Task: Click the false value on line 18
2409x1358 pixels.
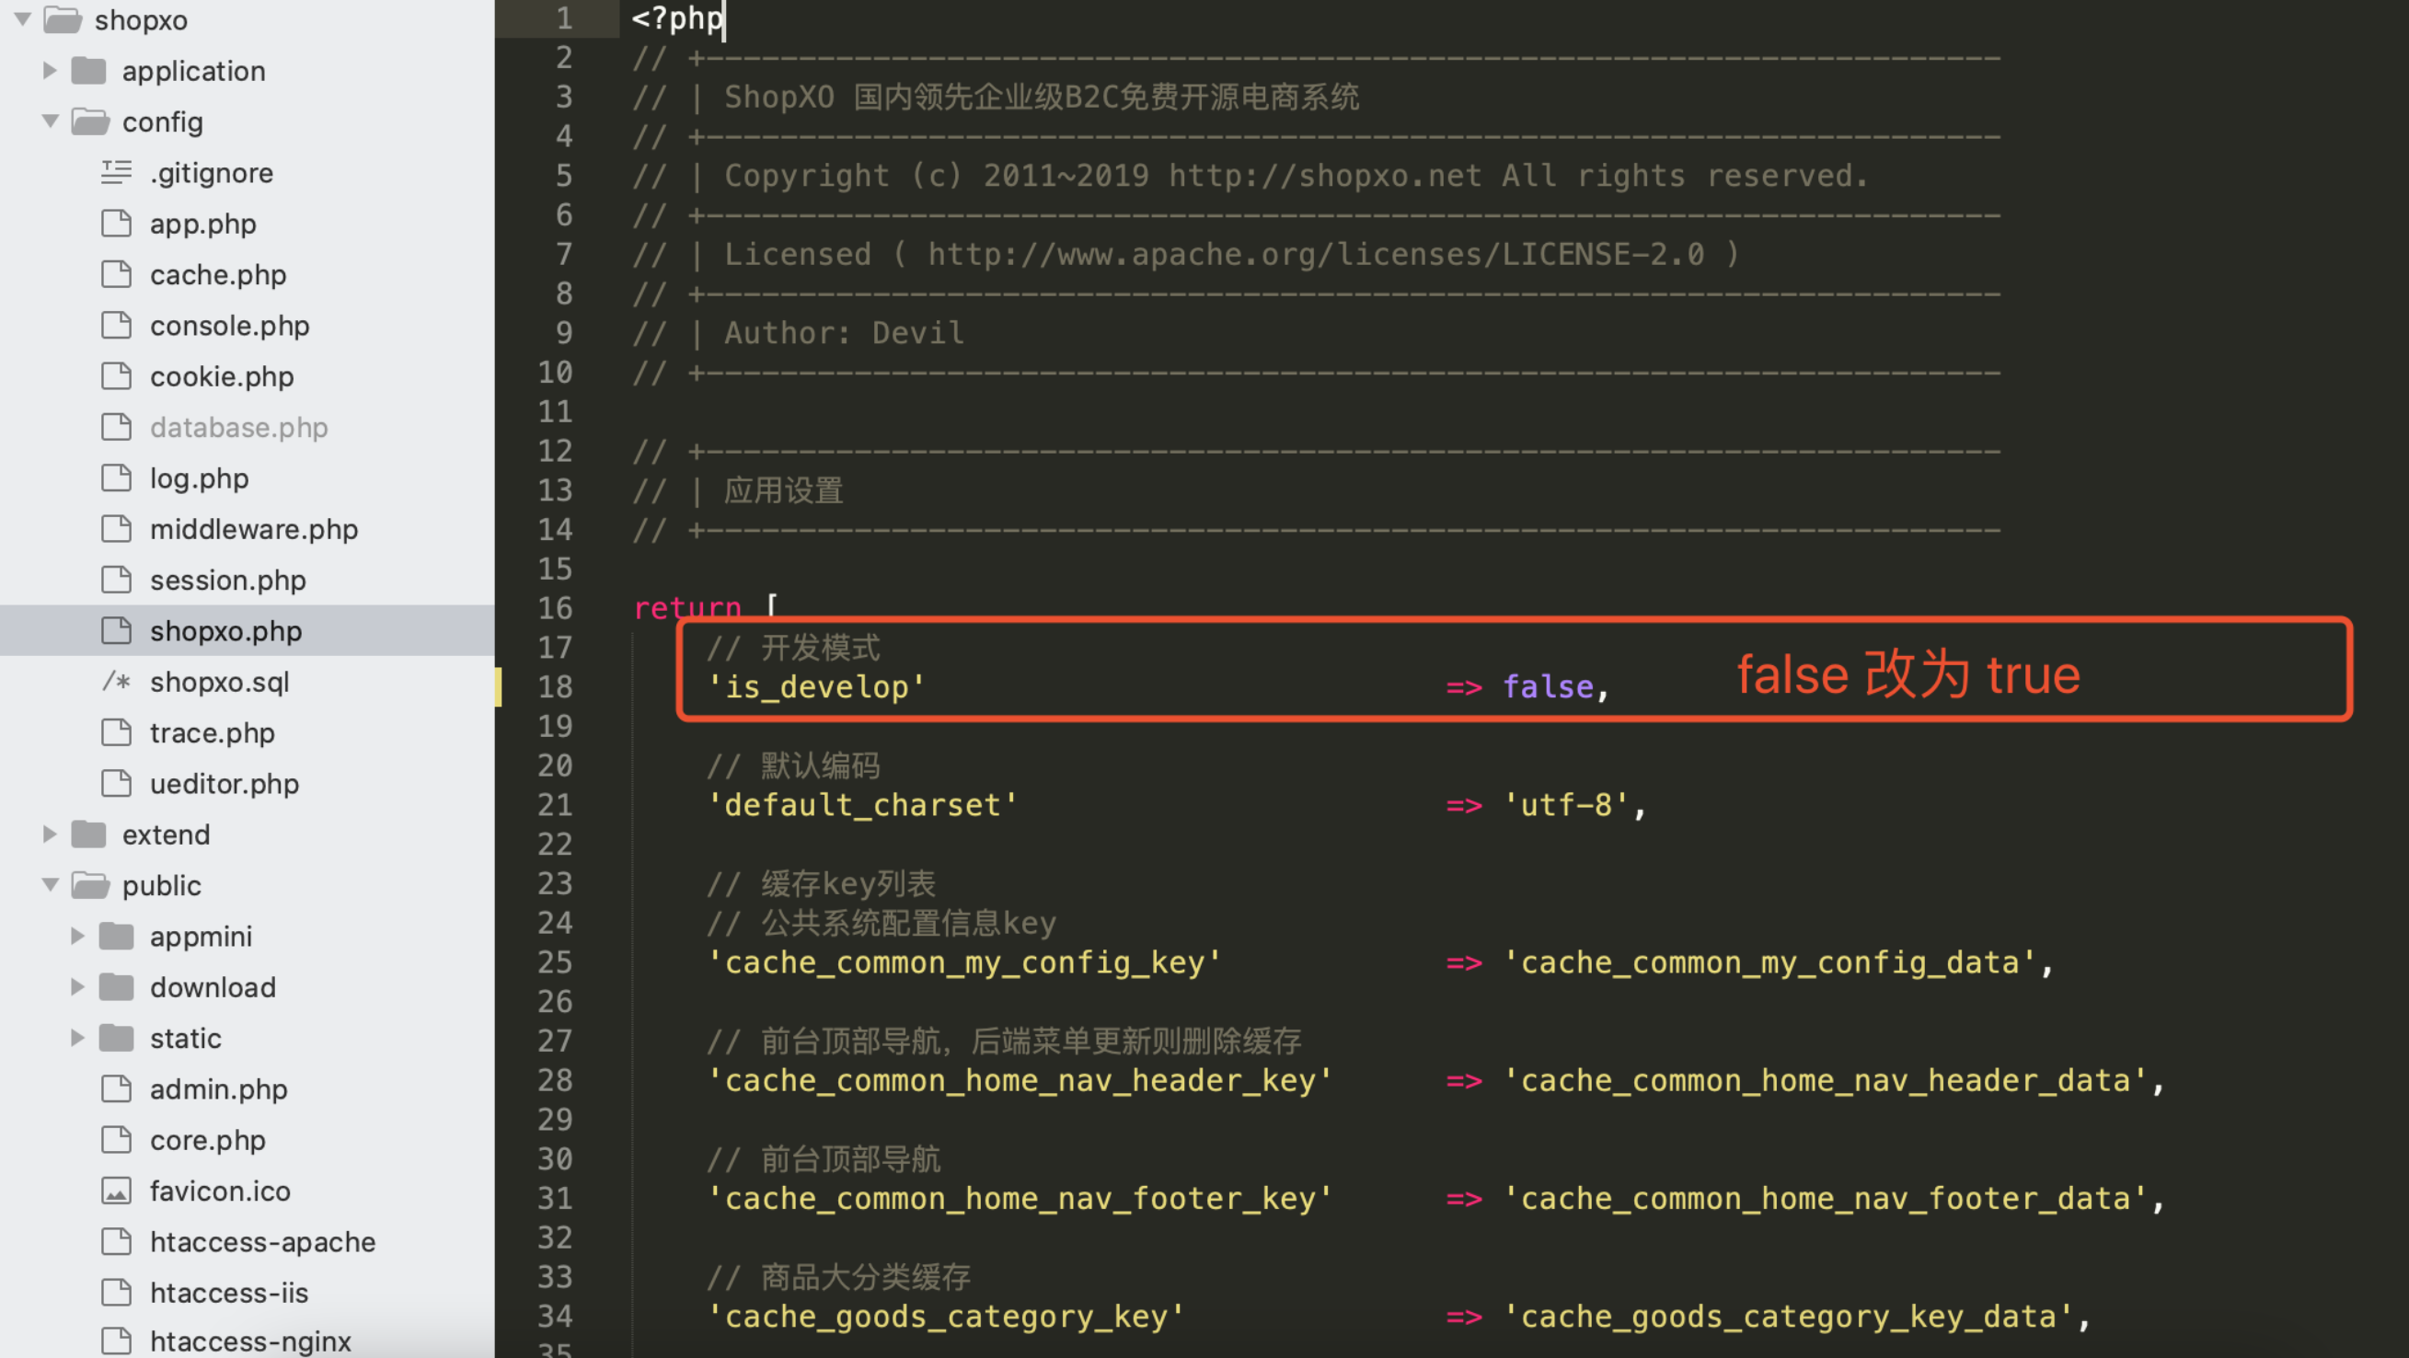Action: point(1548,686)
